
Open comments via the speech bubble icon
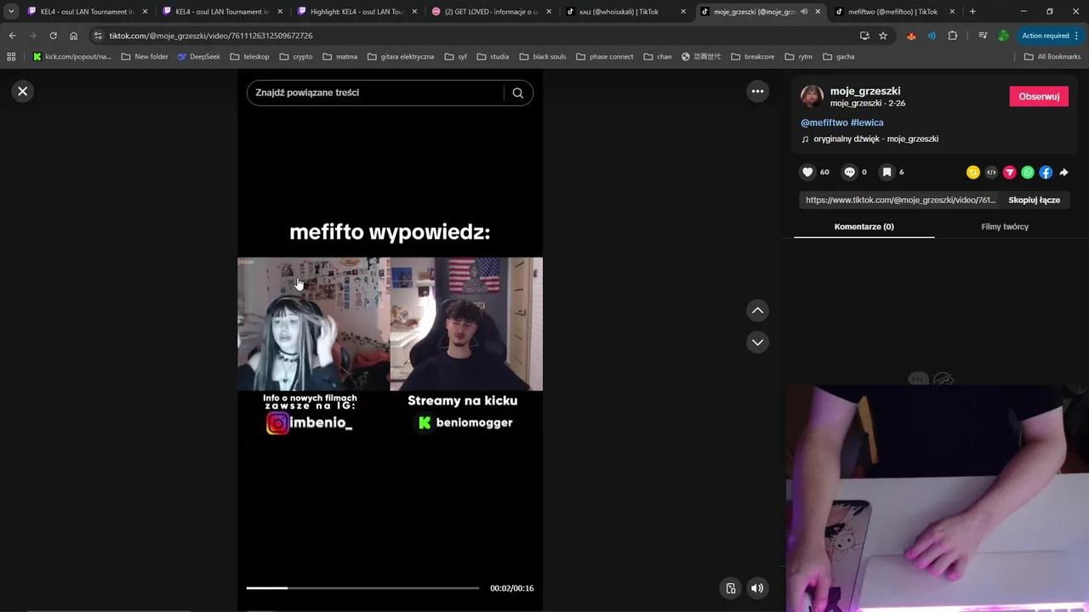[849, 172]
